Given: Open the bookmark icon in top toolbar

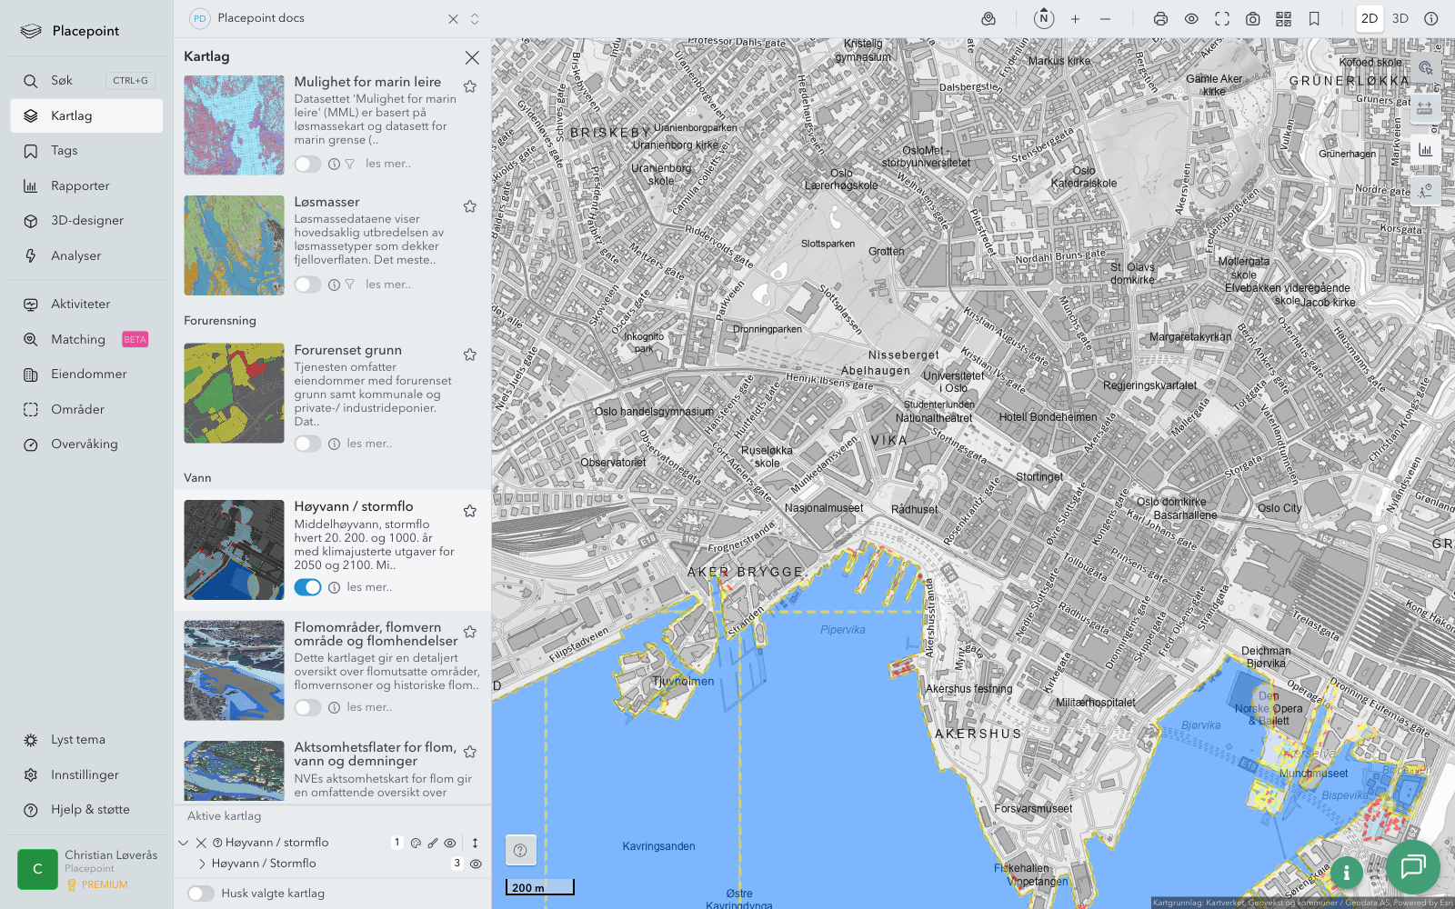Looking at the screenshot, I should (x=1314, y=19).
